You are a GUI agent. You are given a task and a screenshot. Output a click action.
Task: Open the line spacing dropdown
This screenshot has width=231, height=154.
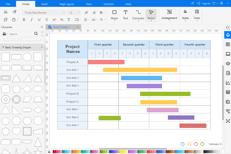tap(78, 20)
